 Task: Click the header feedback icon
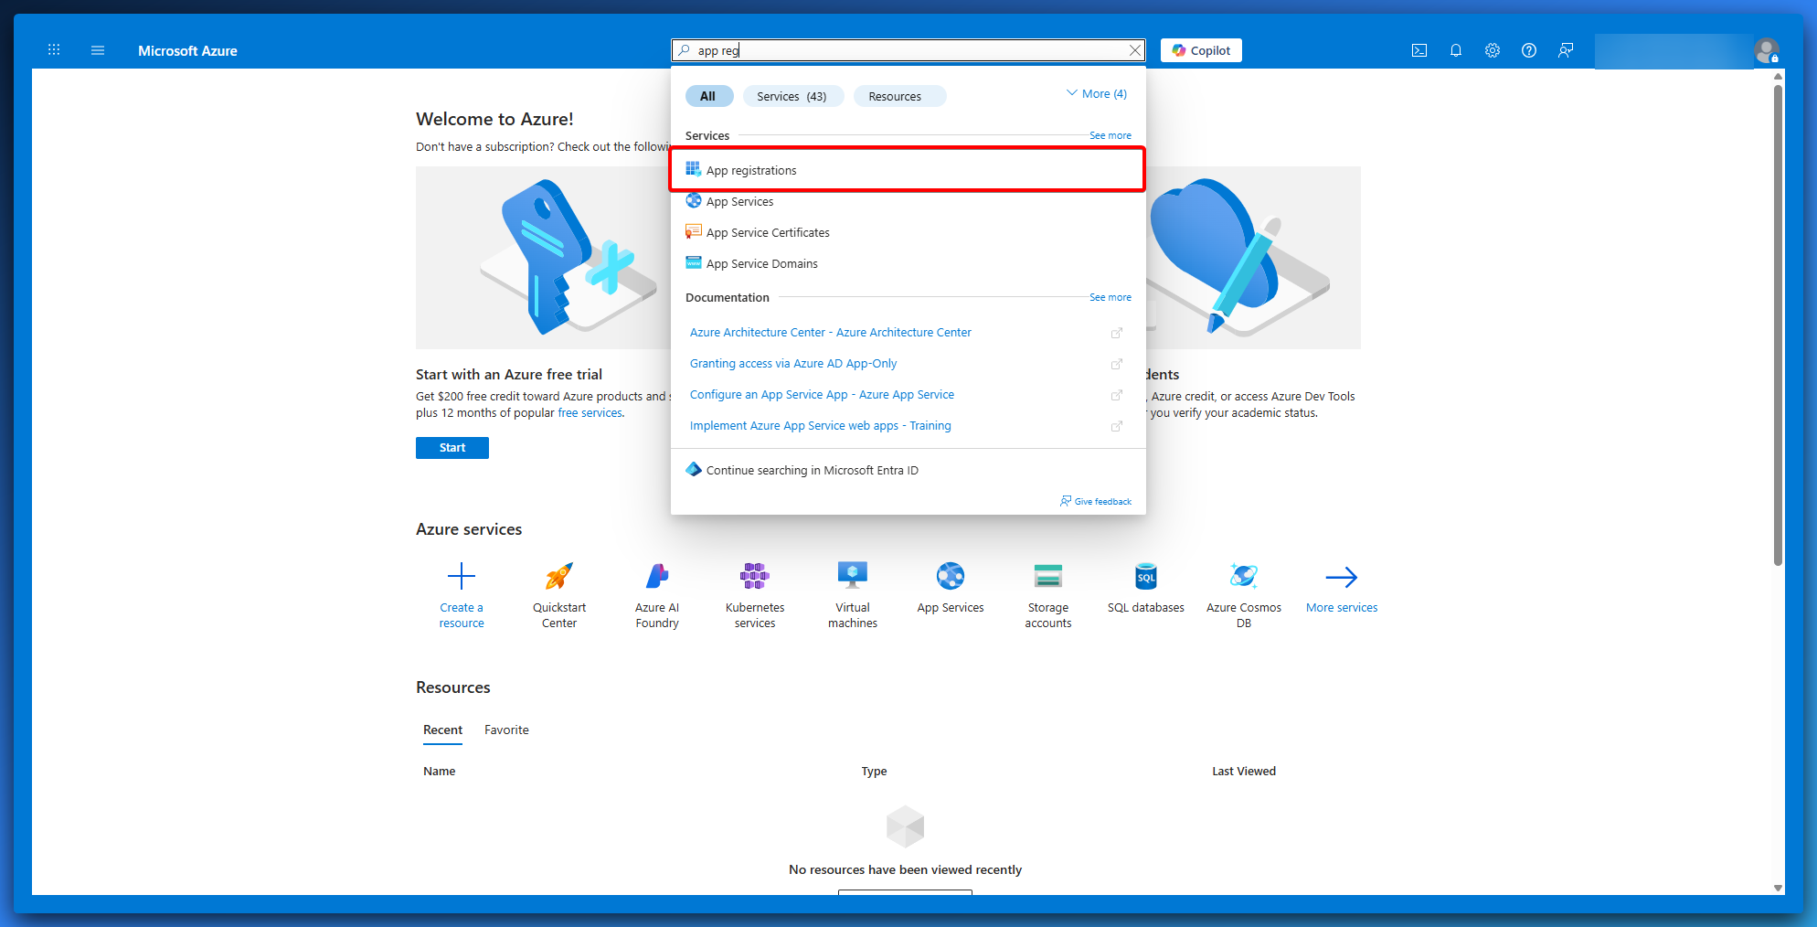coord(1566,50)
